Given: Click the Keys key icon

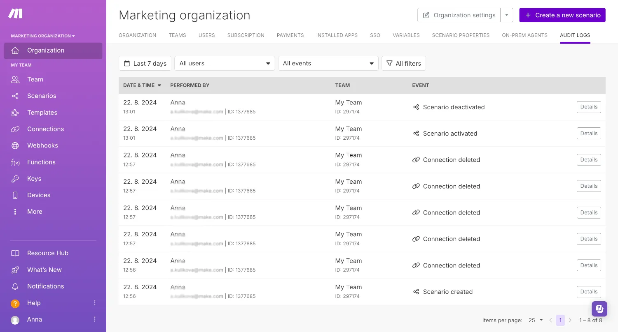Looking at the screenshot, I should pyautogui.click(x=15, y=179).
